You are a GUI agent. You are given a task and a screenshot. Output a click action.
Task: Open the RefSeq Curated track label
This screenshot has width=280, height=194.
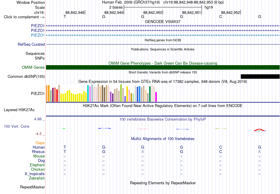pyautogui.click(x=31, y=44)
